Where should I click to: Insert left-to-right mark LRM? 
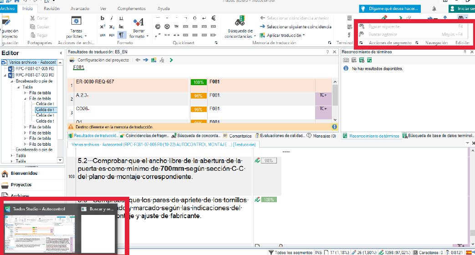pos(102,35)
